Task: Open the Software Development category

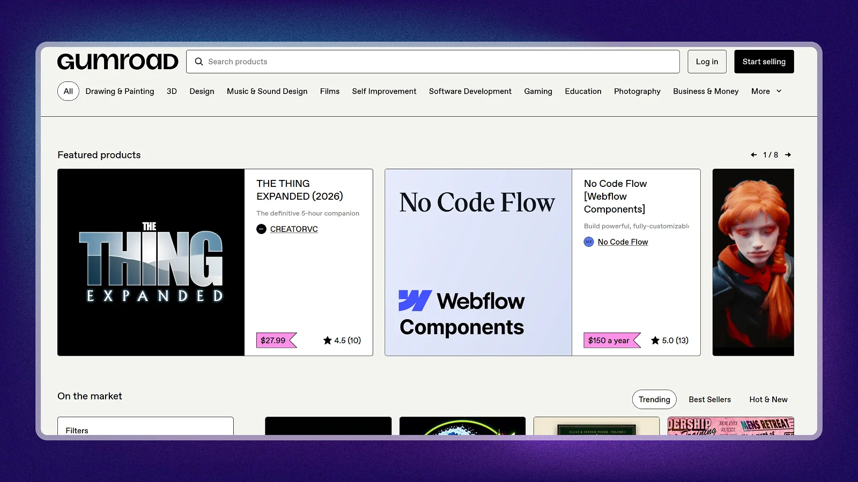Action: [470, 91]
